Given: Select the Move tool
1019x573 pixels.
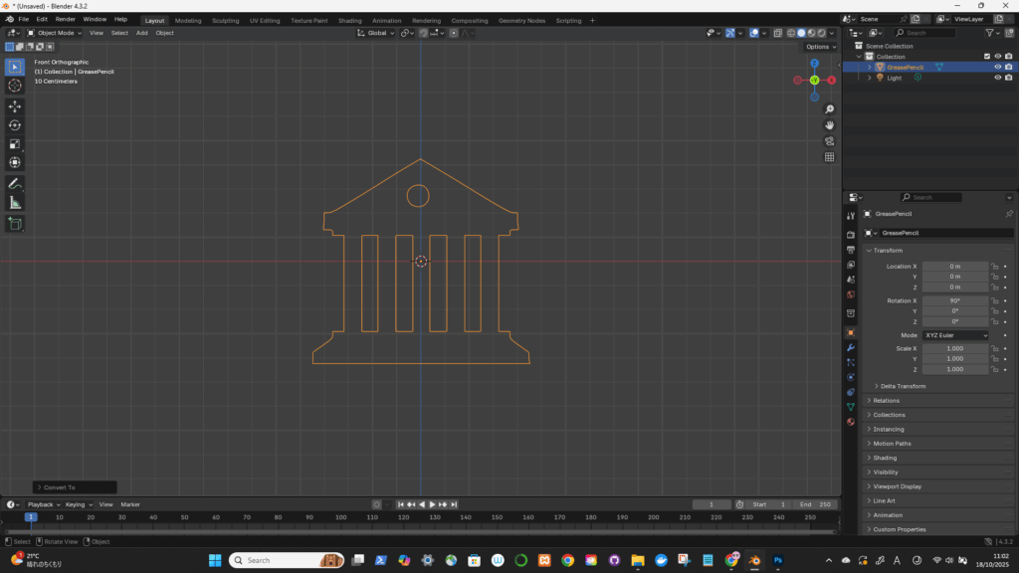Looking at the screenshot, I should 15,106.
